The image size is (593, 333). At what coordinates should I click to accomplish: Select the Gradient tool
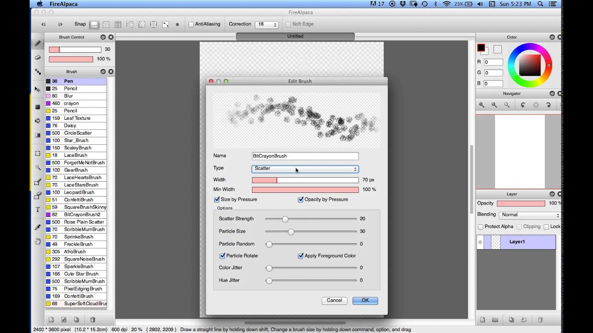coord(38,135)
